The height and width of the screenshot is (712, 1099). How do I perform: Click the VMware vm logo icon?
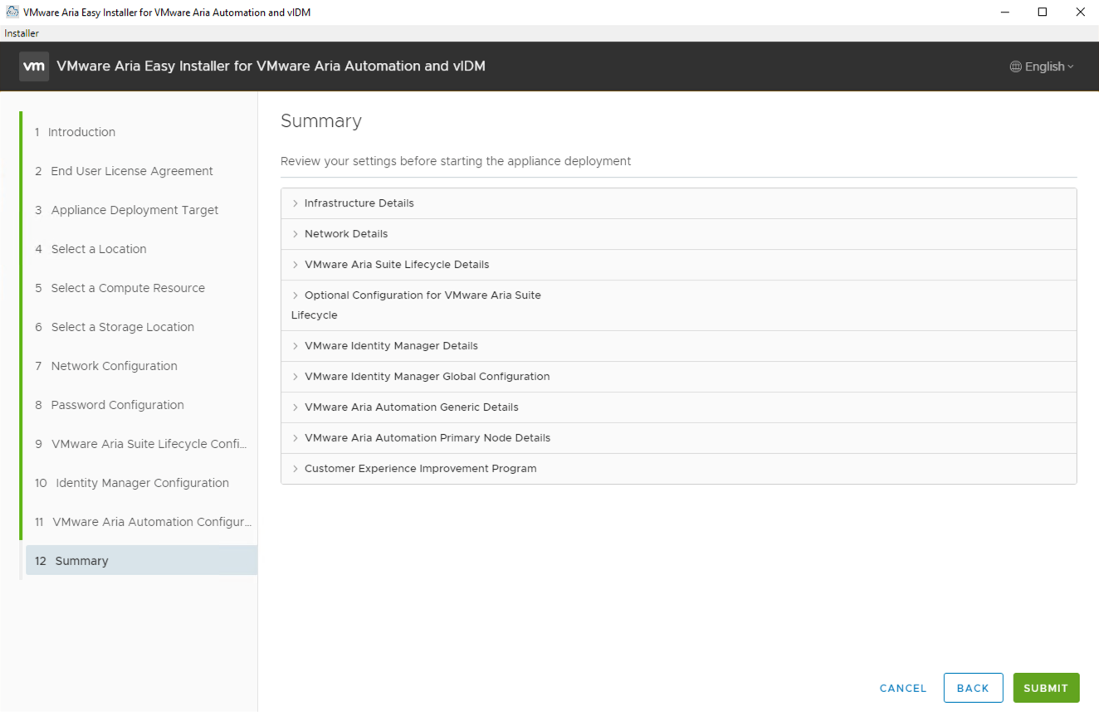(34, 66)
